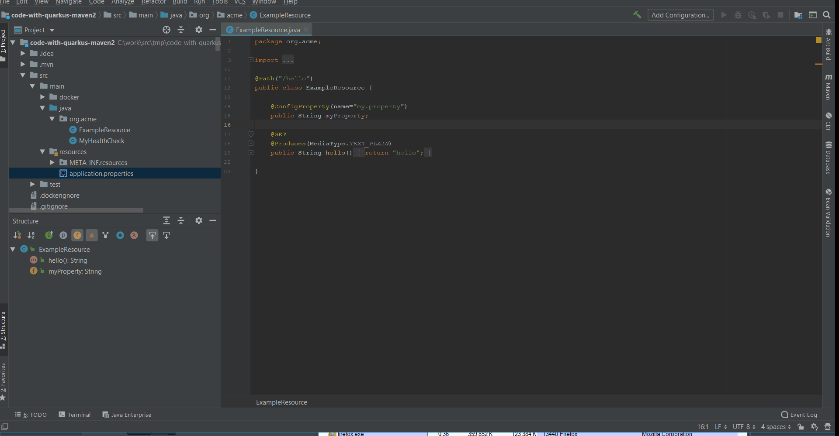Screen dimensions: 839x436
Task: Open the Run menu
Action: 199,3
